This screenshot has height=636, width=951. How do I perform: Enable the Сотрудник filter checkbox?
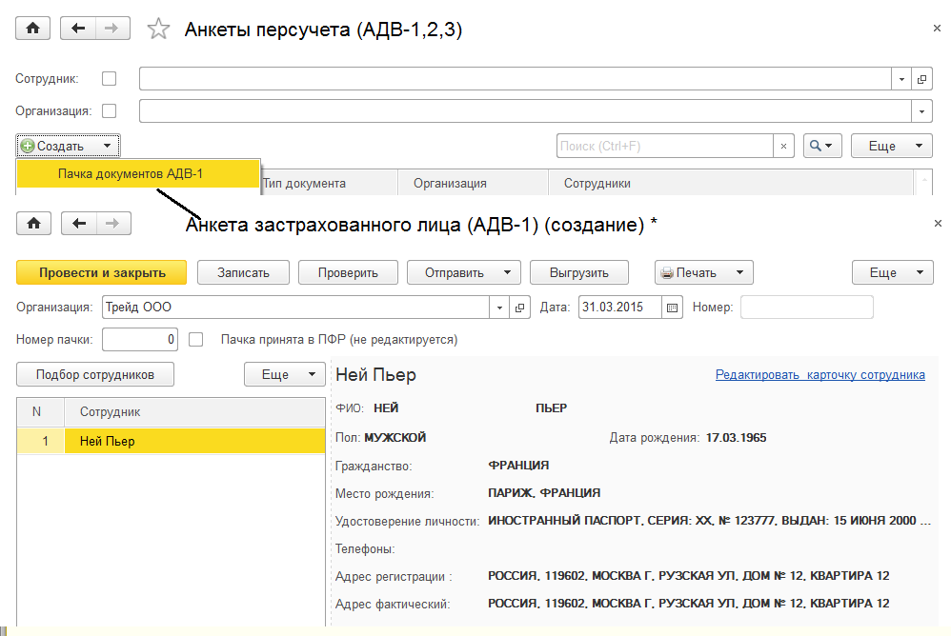tap(110, 78)
